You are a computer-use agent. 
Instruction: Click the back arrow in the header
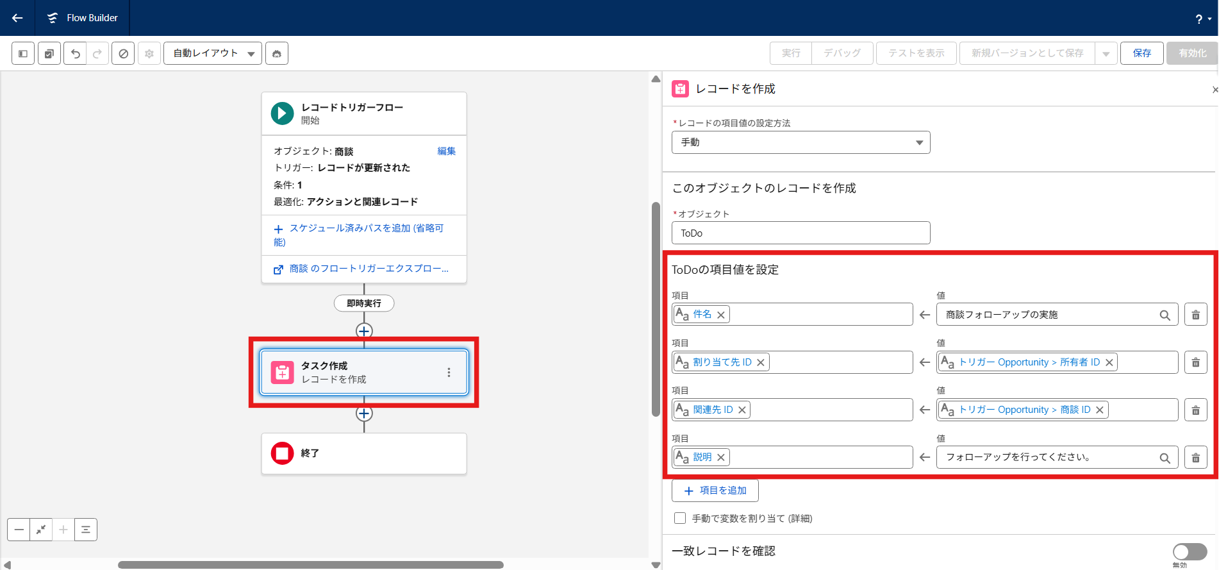point(17,18)
